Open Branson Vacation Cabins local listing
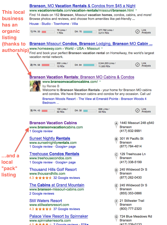167x225 pixels. pos(53,123)
